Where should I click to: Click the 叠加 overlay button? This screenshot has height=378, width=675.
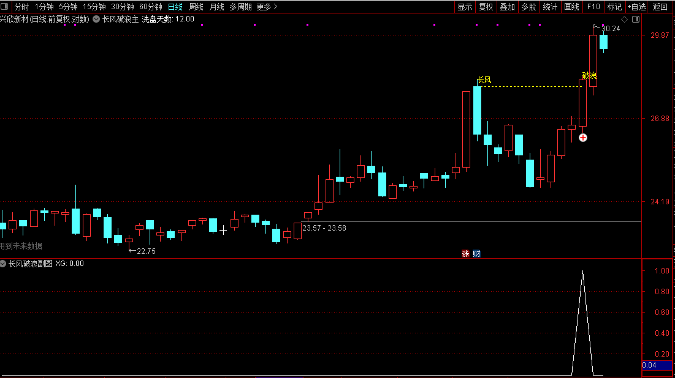(507, 7)
